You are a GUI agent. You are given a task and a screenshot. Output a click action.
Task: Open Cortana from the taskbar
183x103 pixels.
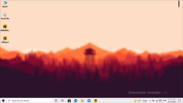56,100
